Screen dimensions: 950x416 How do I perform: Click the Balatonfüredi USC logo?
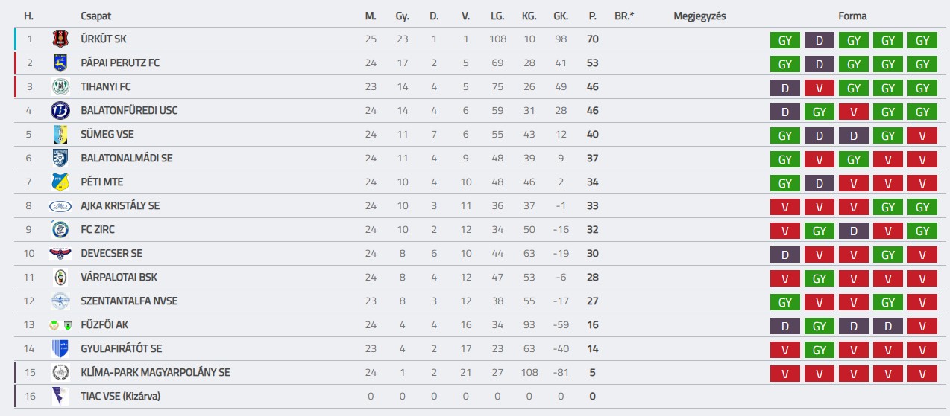60,111
